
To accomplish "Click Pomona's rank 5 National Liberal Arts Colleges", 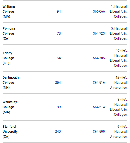I will [x=118, y=33].
